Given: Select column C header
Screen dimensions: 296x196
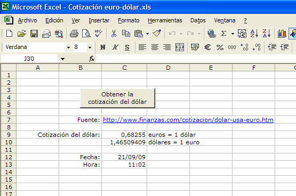Looking at the screenshot, I should click(124, 68).
